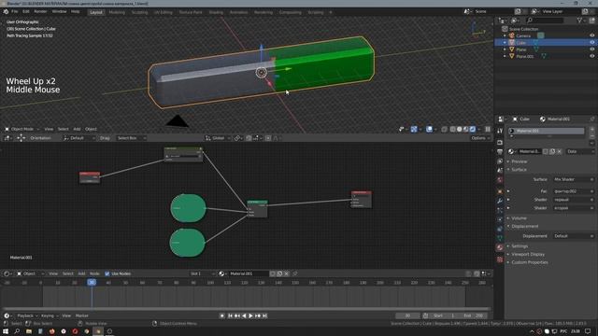This screenshot has width=598, height=336.
Task: Switch viewport to Wireframe shading icon
Action: [x=453, y=129]
